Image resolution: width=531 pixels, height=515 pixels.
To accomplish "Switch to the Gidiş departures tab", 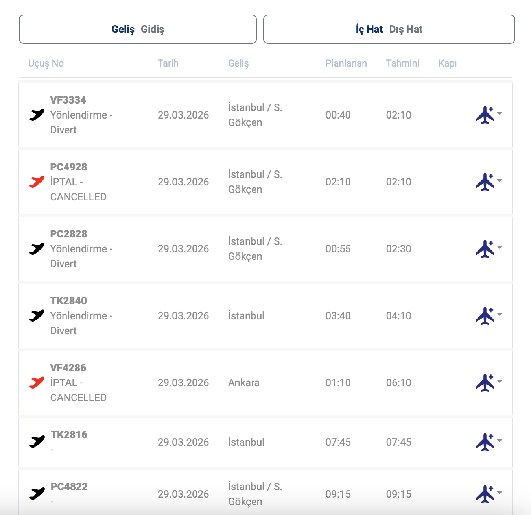I will pos(152,29).
